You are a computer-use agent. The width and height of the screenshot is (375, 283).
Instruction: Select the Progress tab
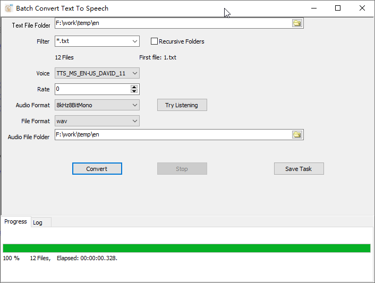15,221
